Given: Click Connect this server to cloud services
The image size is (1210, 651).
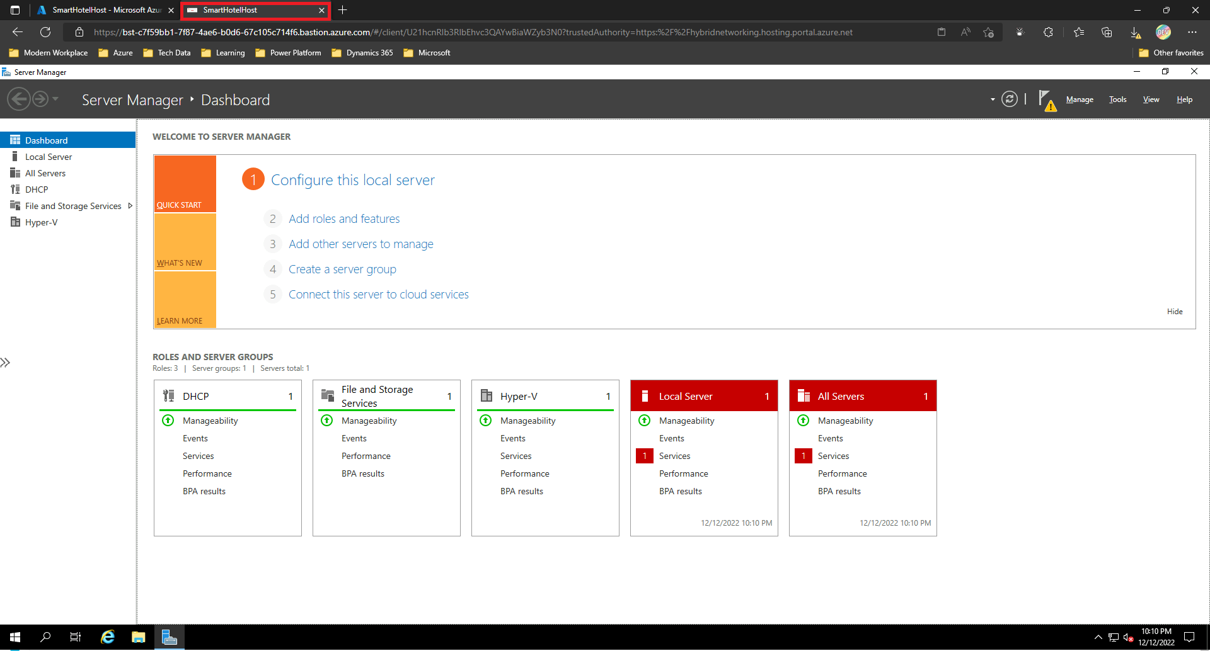Looking at the screenshot, I should tap(379, 294).
